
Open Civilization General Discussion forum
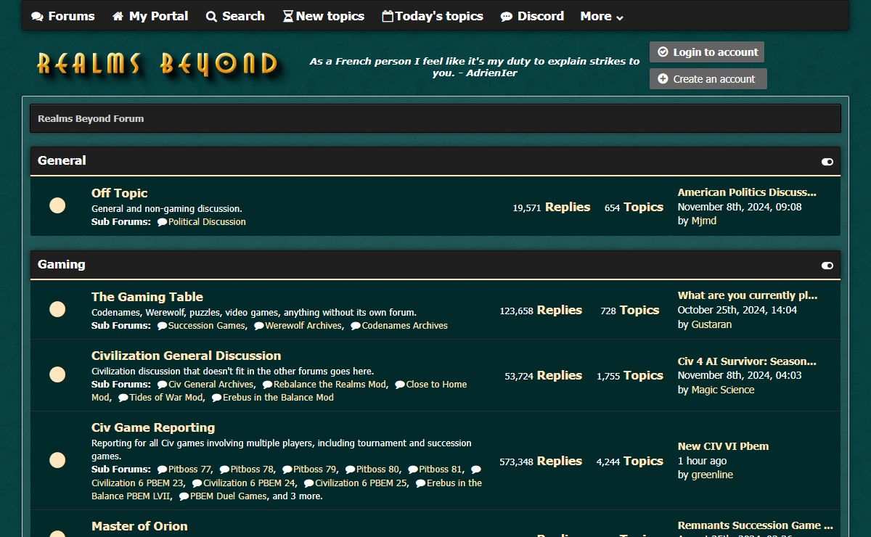click(x=187, y=356)
